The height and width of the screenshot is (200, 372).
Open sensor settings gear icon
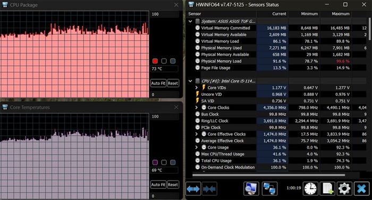point(344,189)
